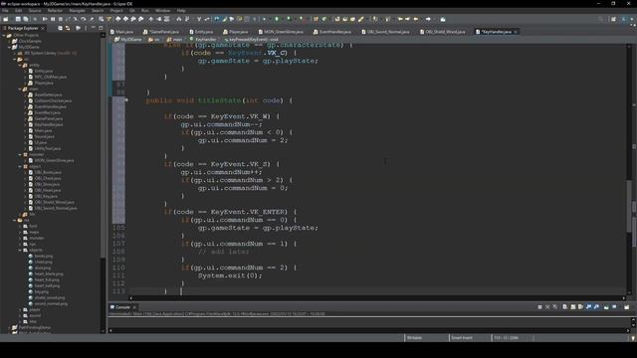The width and height of the screenshot is (637, 358).
Task: Click the New file toolbar icon
Action: point(6,19)
